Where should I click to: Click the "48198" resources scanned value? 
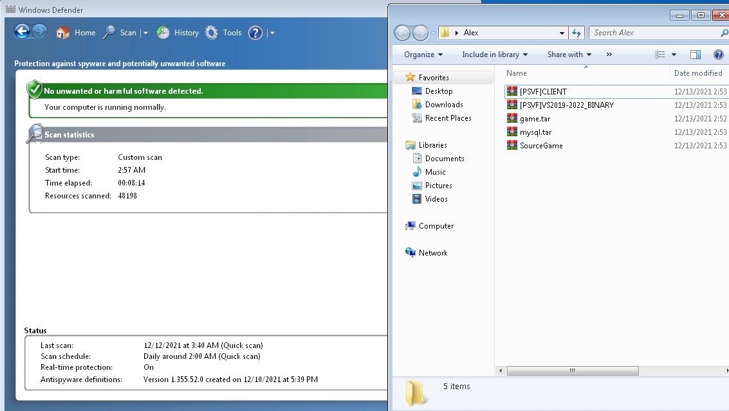coord(127,196)
